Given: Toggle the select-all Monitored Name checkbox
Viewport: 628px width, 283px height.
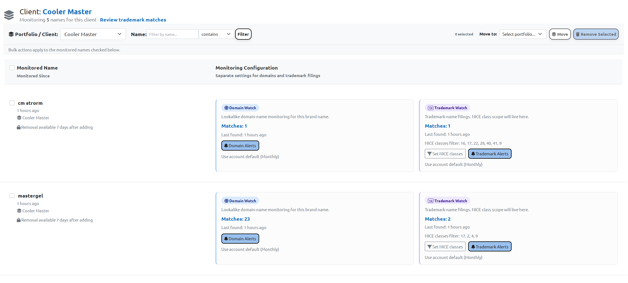Looking at the screenshot, I should 12,68.
